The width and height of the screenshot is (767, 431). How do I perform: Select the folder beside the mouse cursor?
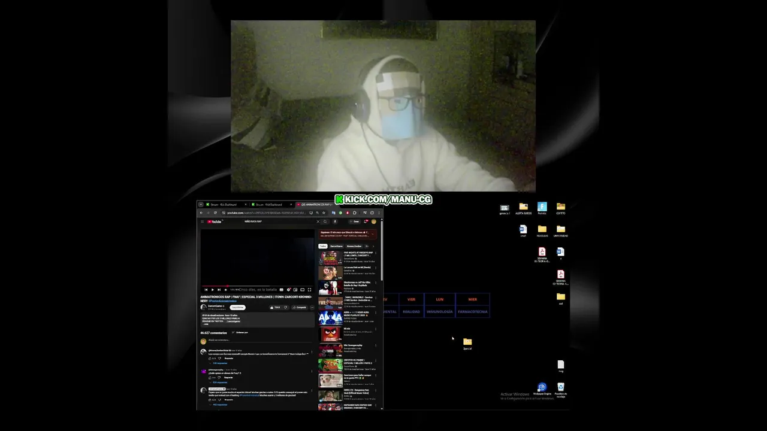pyautogui.click(x=467, y=344)
